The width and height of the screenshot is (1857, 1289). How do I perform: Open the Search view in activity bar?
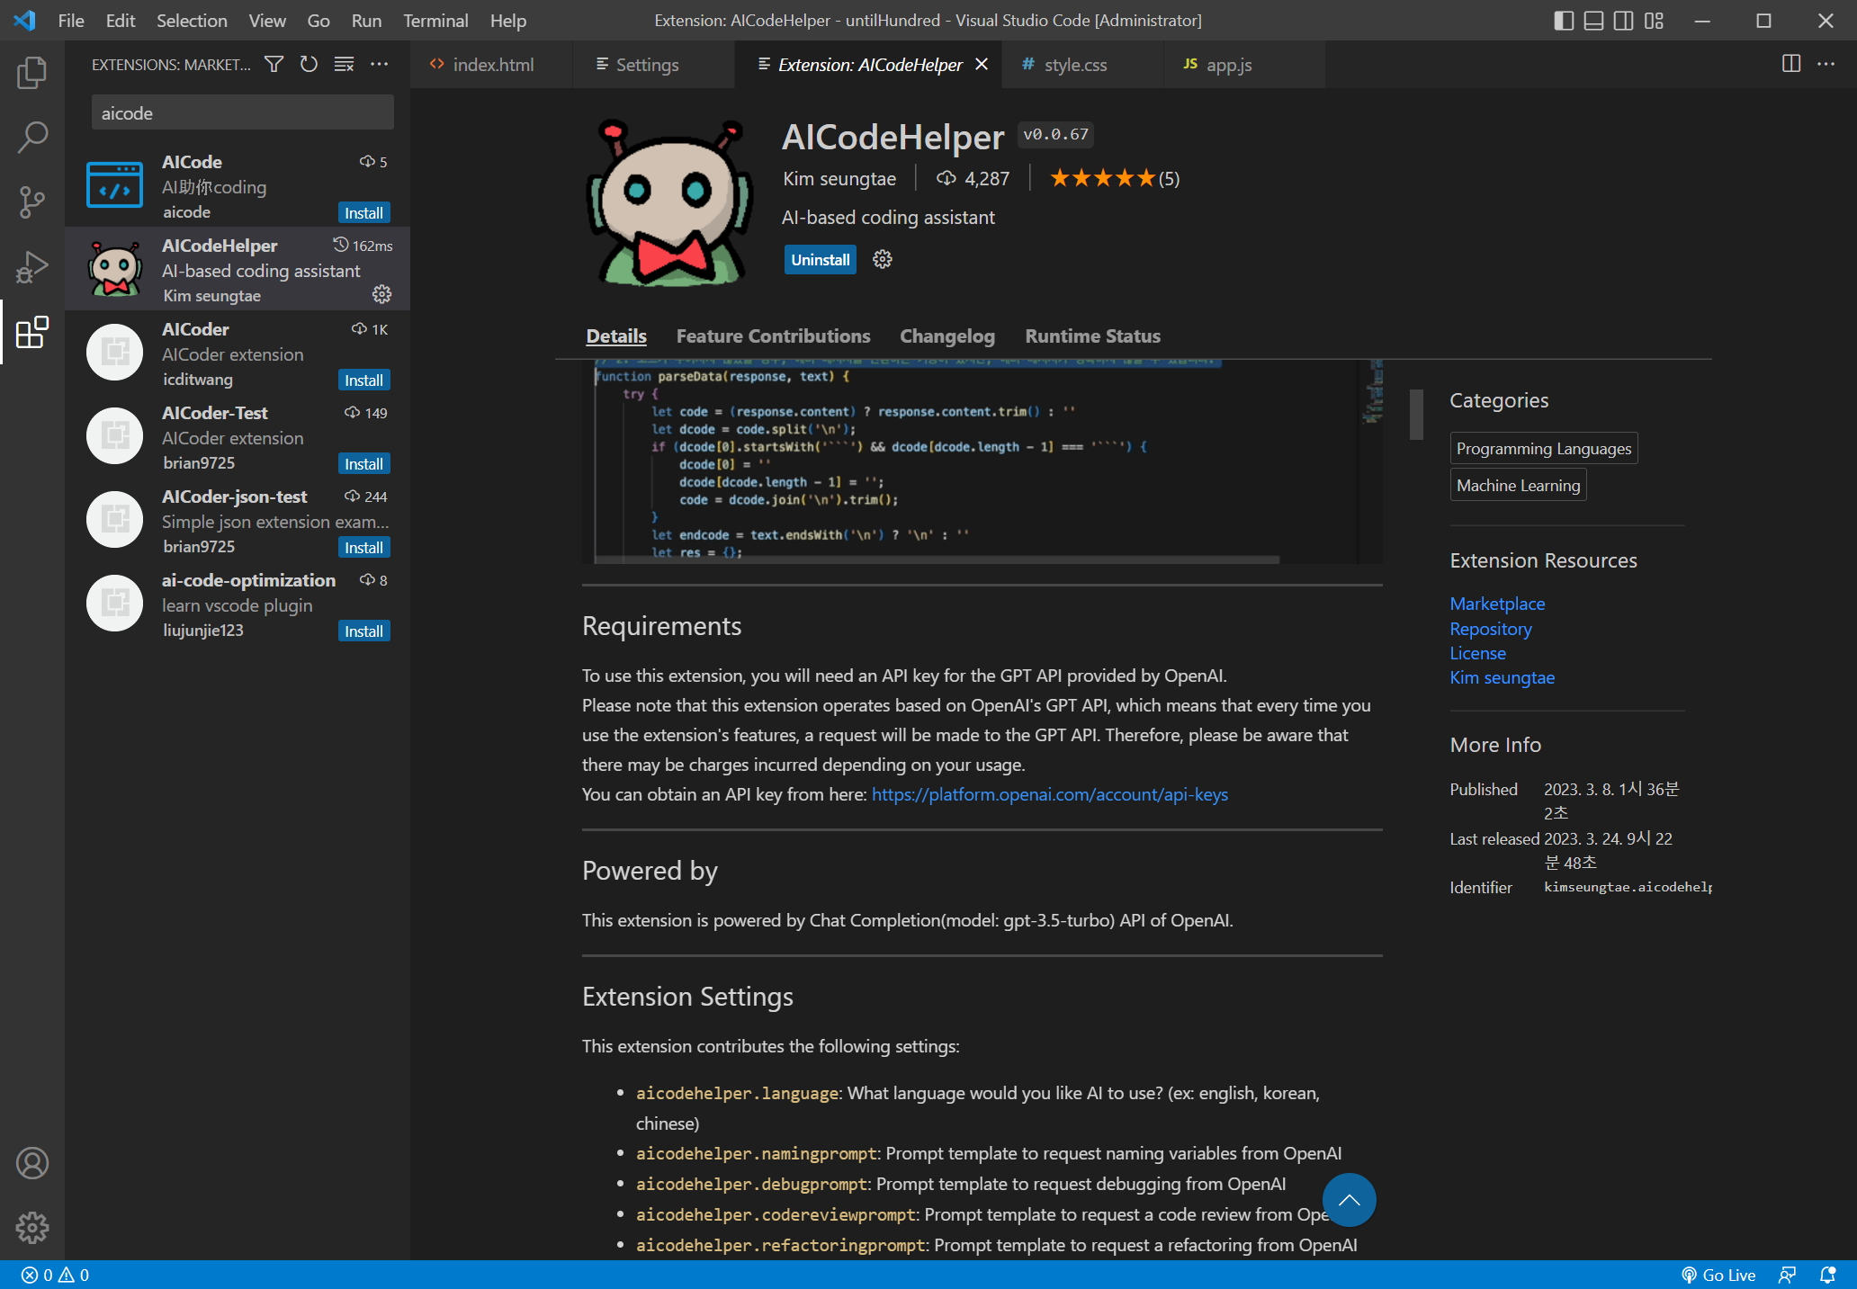click(x=32, y=138)
